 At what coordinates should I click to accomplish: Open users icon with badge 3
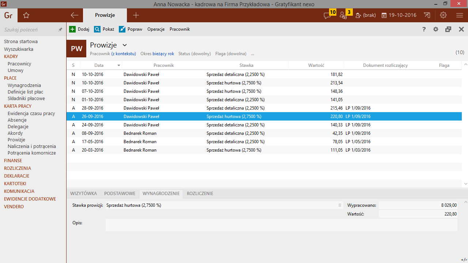point(343,15)
